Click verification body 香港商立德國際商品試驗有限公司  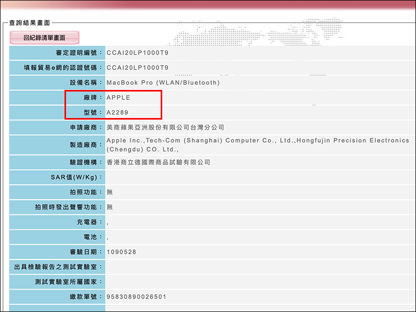pos(159,162)
